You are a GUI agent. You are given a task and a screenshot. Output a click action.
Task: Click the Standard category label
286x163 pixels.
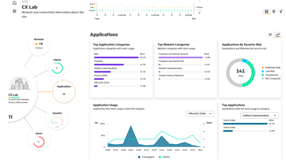point(98,61)
